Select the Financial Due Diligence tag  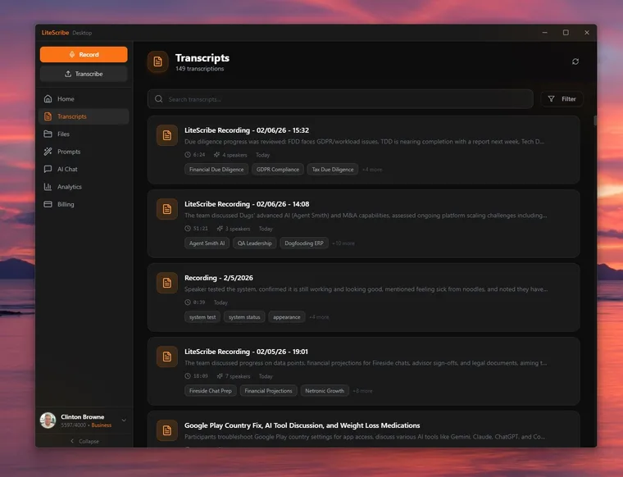click(216, 169)
